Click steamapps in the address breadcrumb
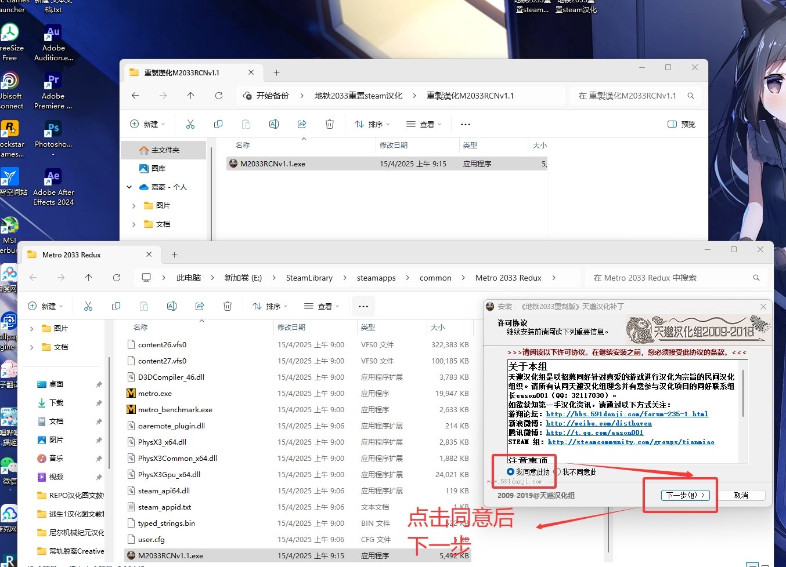This screenshot has width=786, height=567. pos(376,278)
